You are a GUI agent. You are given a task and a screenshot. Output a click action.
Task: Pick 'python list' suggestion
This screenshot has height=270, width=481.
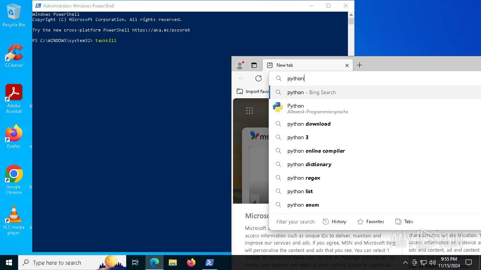click(375, 191)
